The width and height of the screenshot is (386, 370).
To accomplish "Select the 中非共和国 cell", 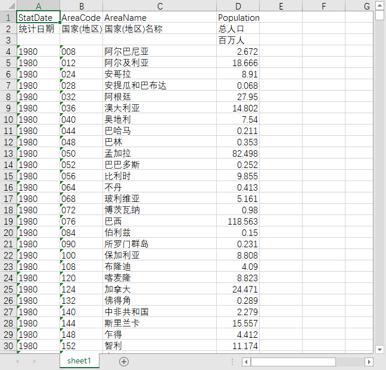I will pos(160,312).
